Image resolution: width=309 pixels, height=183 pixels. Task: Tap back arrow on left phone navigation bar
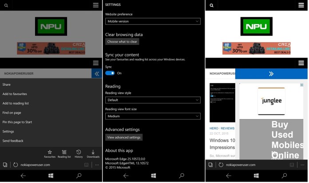[x=23, y=175]
